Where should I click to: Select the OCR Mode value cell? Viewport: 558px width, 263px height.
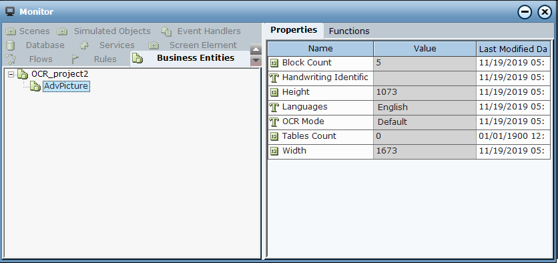tap(425, 122)
